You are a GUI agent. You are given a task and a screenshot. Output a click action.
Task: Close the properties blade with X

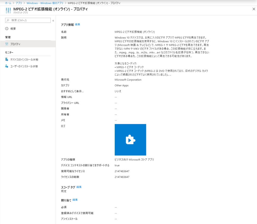(254, 9)
